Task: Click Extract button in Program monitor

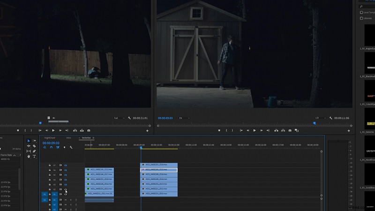Action: point(283,131)
